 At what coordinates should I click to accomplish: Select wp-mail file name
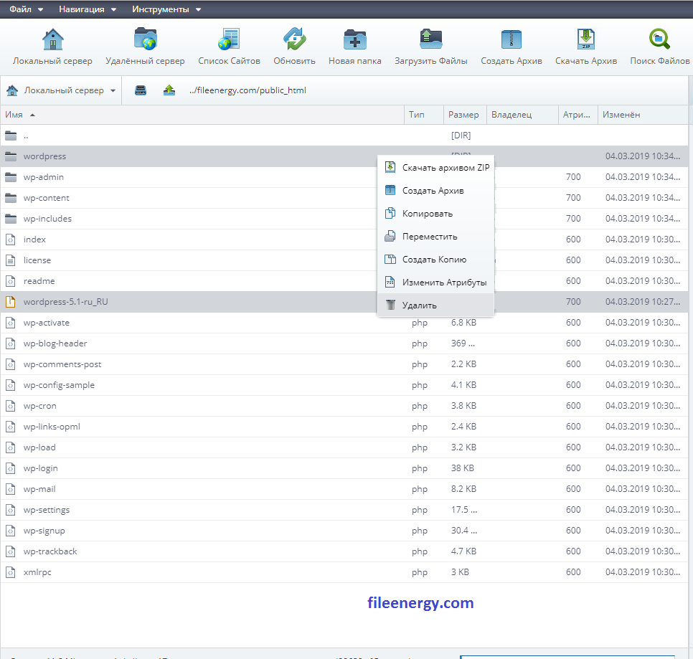(39, 489)
